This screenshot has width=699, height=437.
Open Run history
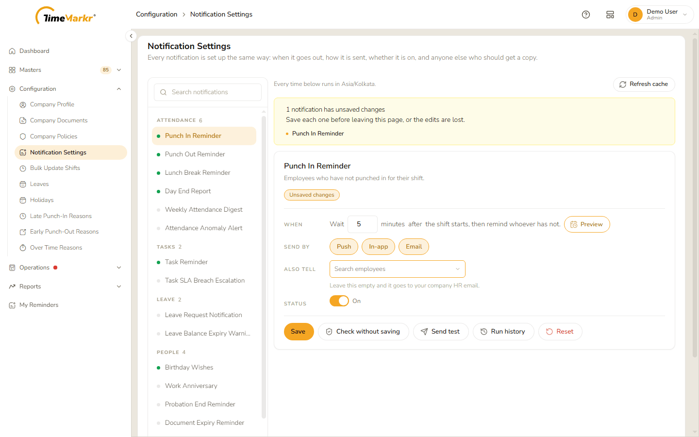[503, 332]
